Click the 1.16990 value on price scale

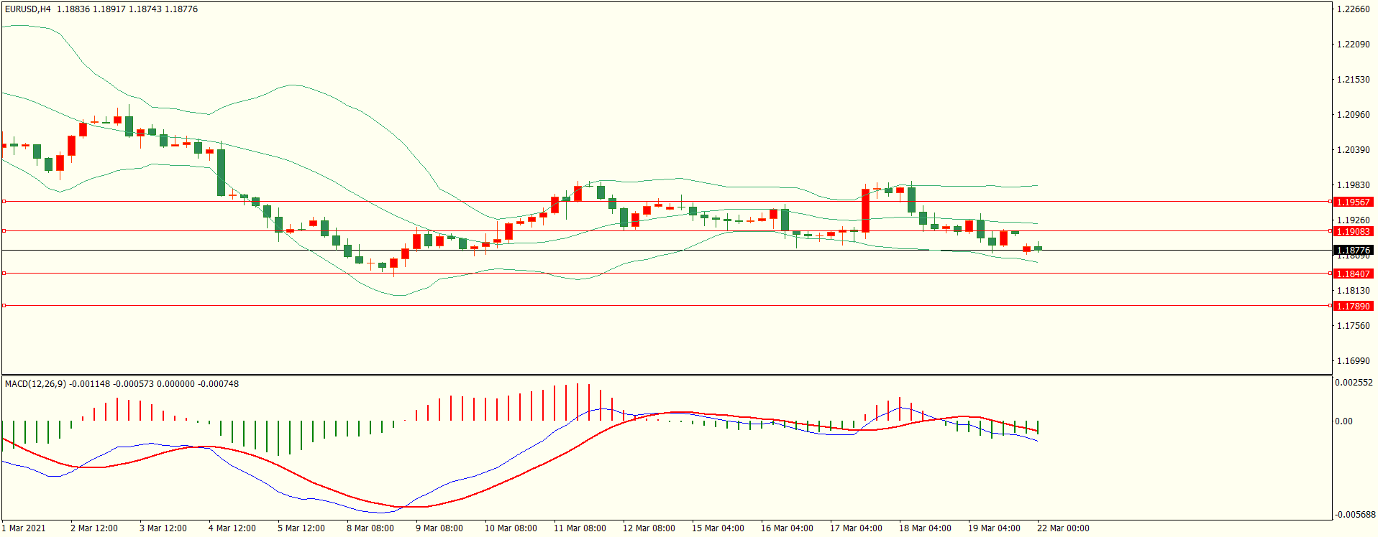[x=1352, y=361]
